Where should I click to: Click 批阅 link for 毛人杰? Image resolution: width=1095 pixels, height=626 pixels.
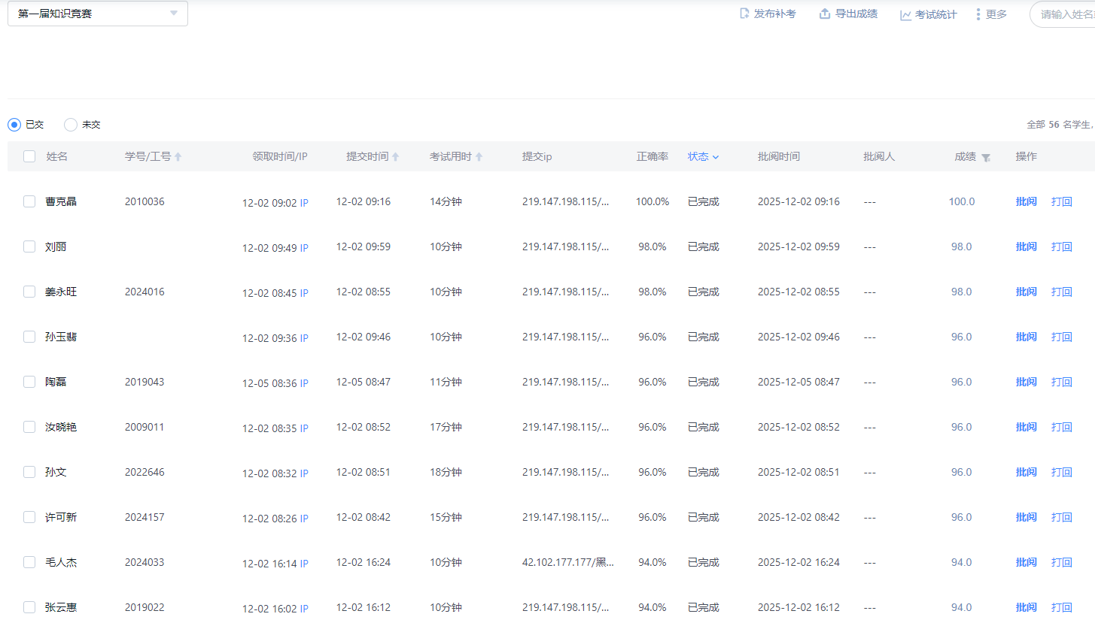(1026, 562)
